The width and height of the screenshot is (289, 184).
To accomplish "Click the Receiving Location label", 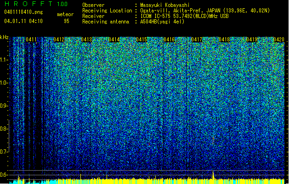I will [x=107, y=11].
